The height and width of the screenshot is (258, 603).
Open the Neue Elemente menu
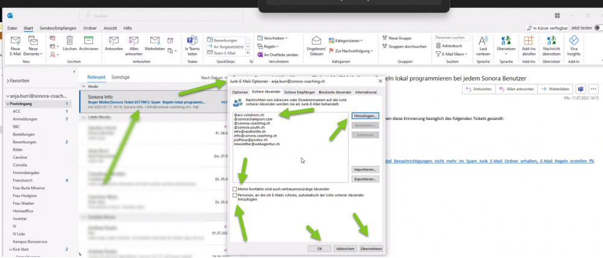click(33, 46)
